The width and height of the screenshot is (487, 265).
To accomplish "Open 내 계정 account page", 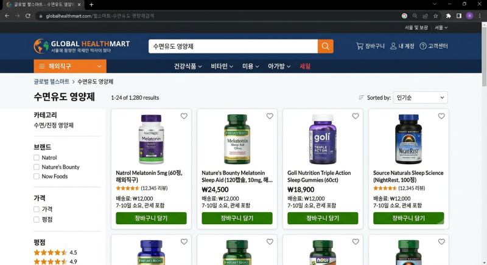I will point(402,46).
